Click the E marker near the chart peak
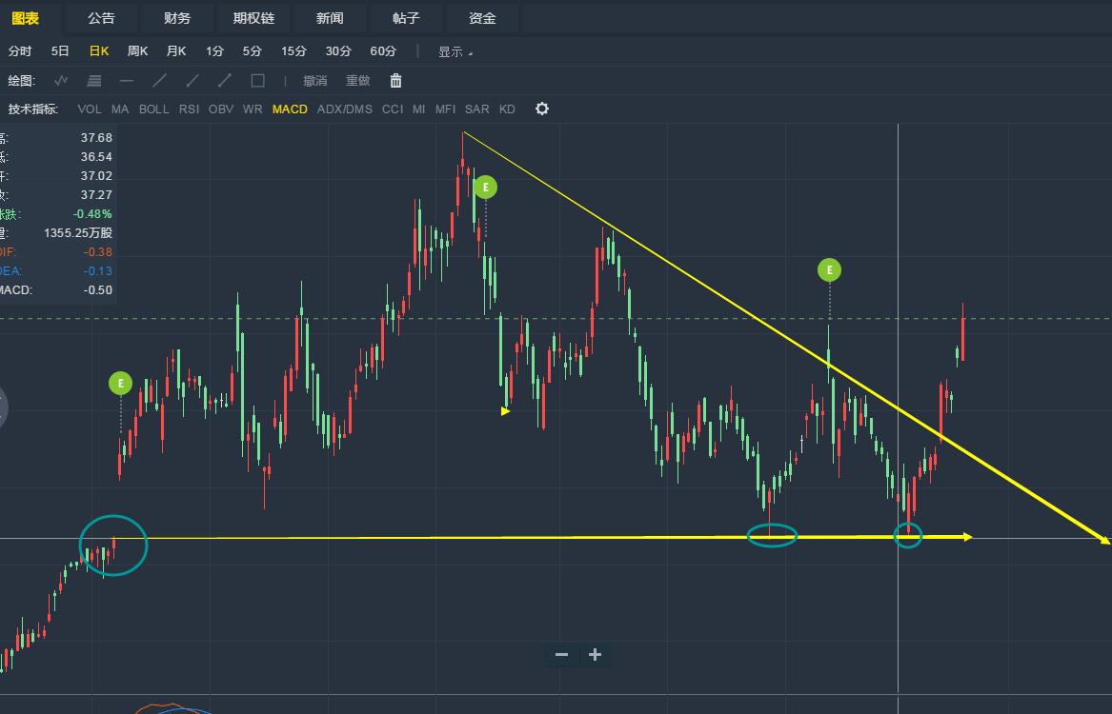The width and height of the screenshot is (1112, 714). pos(486,187)
